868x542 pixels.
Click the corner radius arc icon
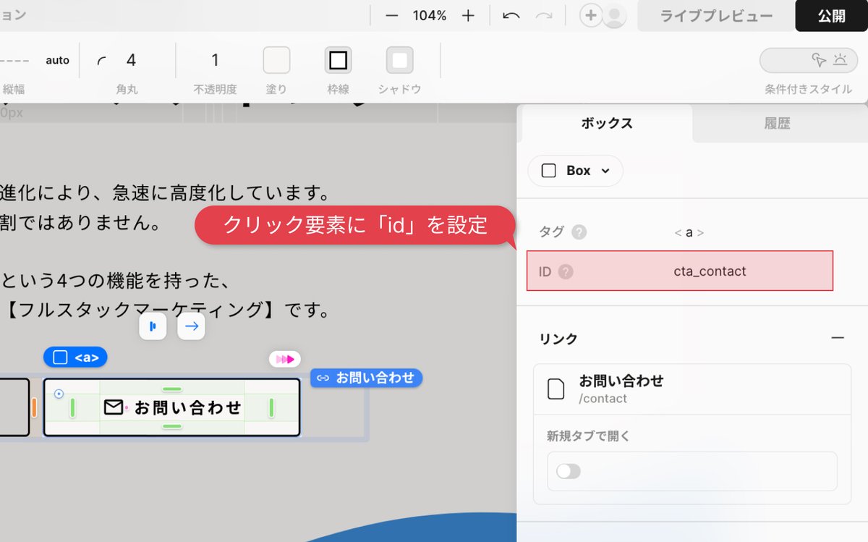(x=101, y=61)
